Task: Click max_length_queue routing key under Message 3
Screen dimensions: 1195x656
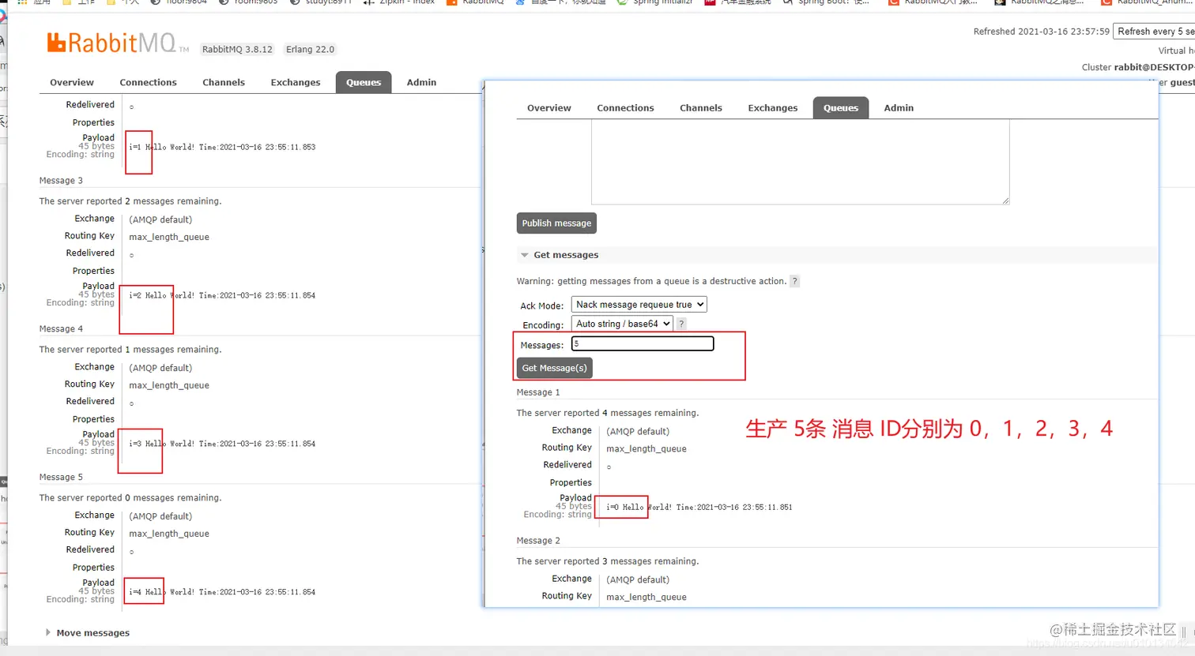Action: click(x=169, y=237)
